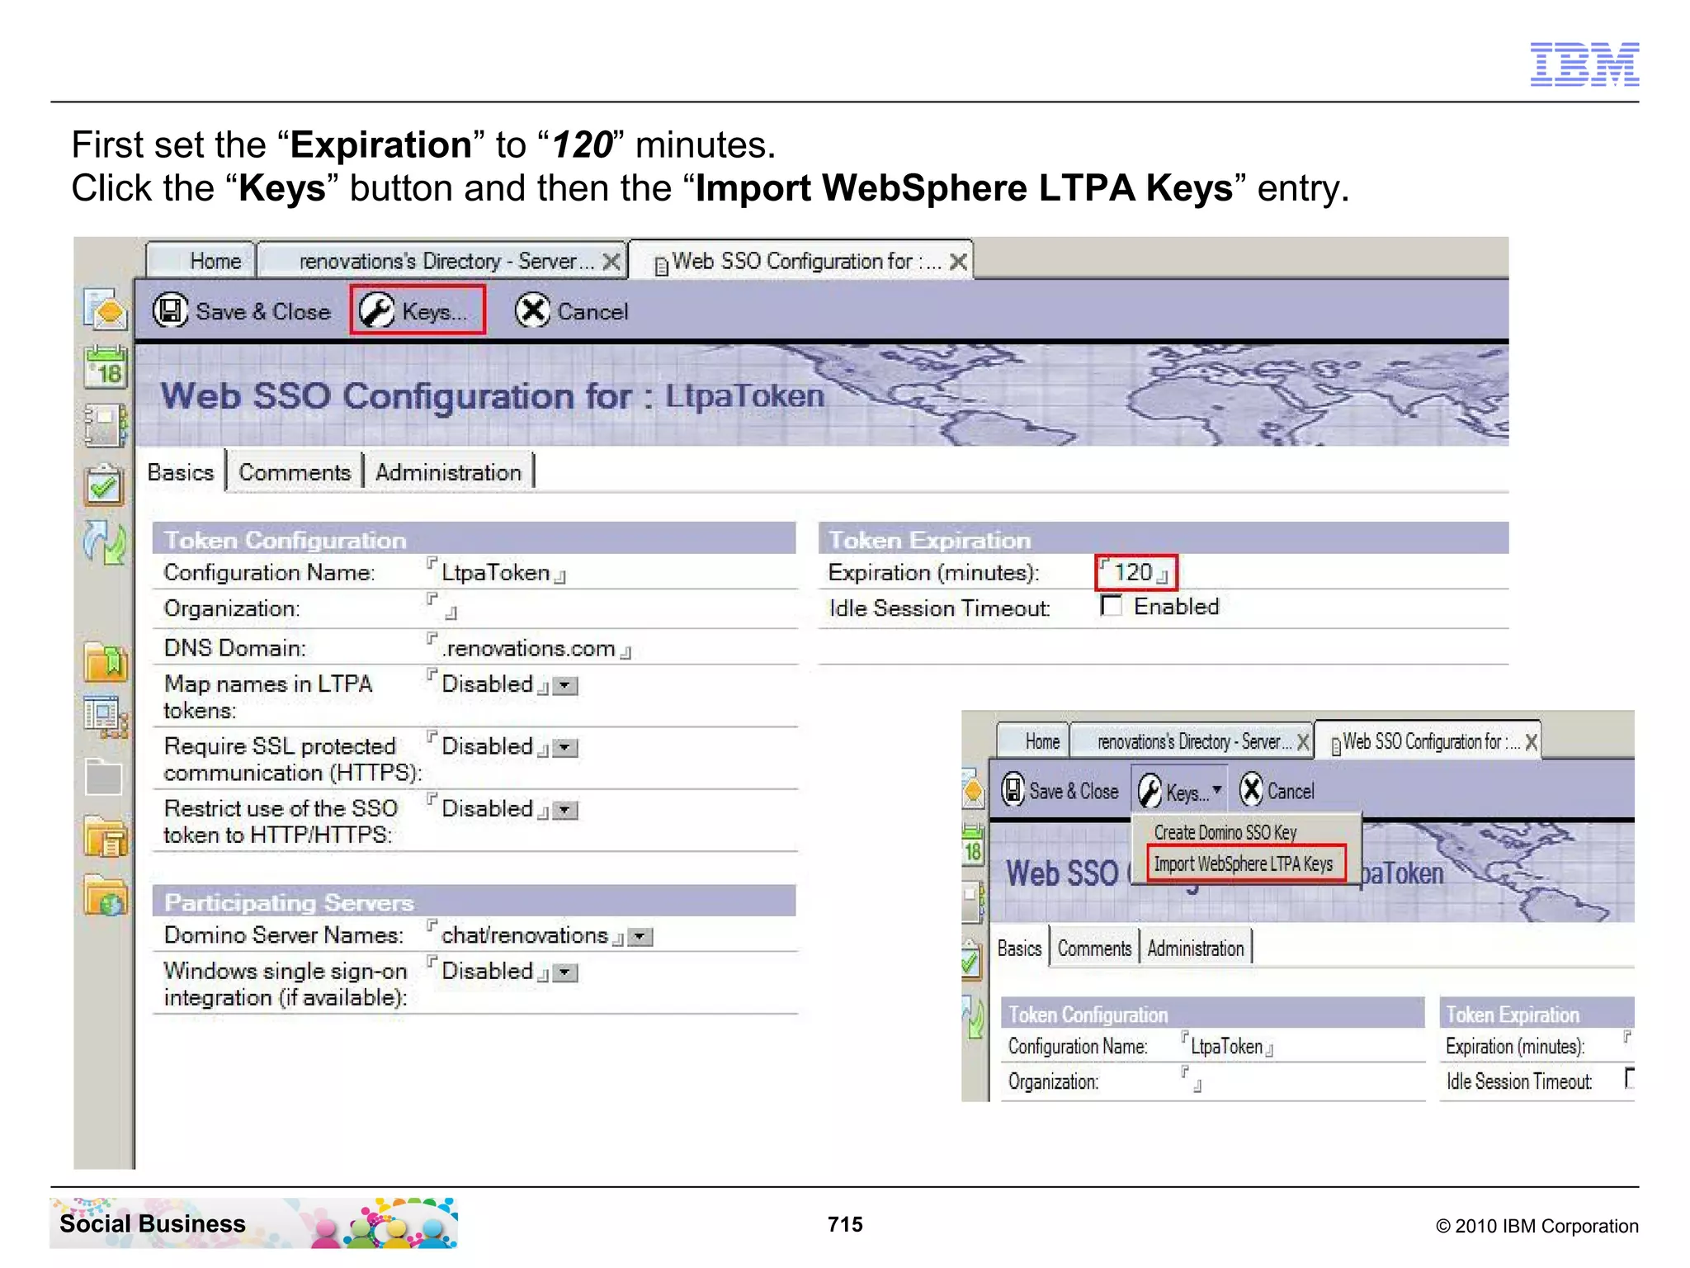The image size is (1690, 1268).
Task: Click the DNS Domain field .renovations.com
Action: tap(530, 647)
